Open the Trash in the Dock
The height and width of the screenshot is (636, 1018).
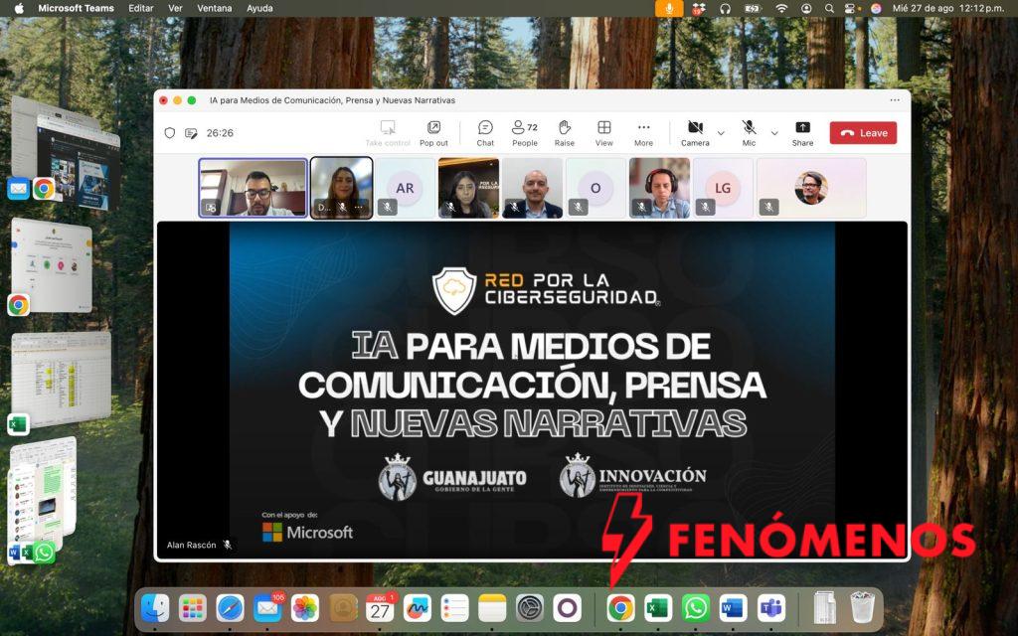point(863,607)
